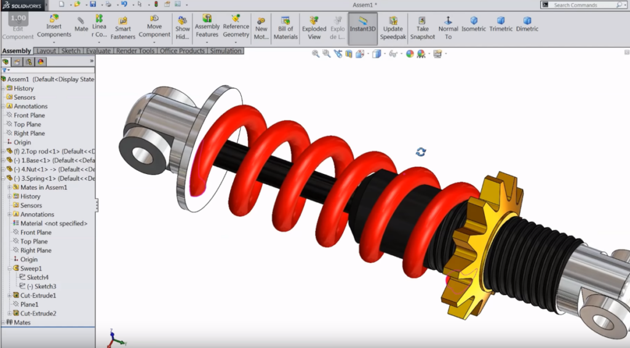Switch to Layout tab
Image resolution: width=630 pixels, height=348 pixels.
(x=46, y=51)
